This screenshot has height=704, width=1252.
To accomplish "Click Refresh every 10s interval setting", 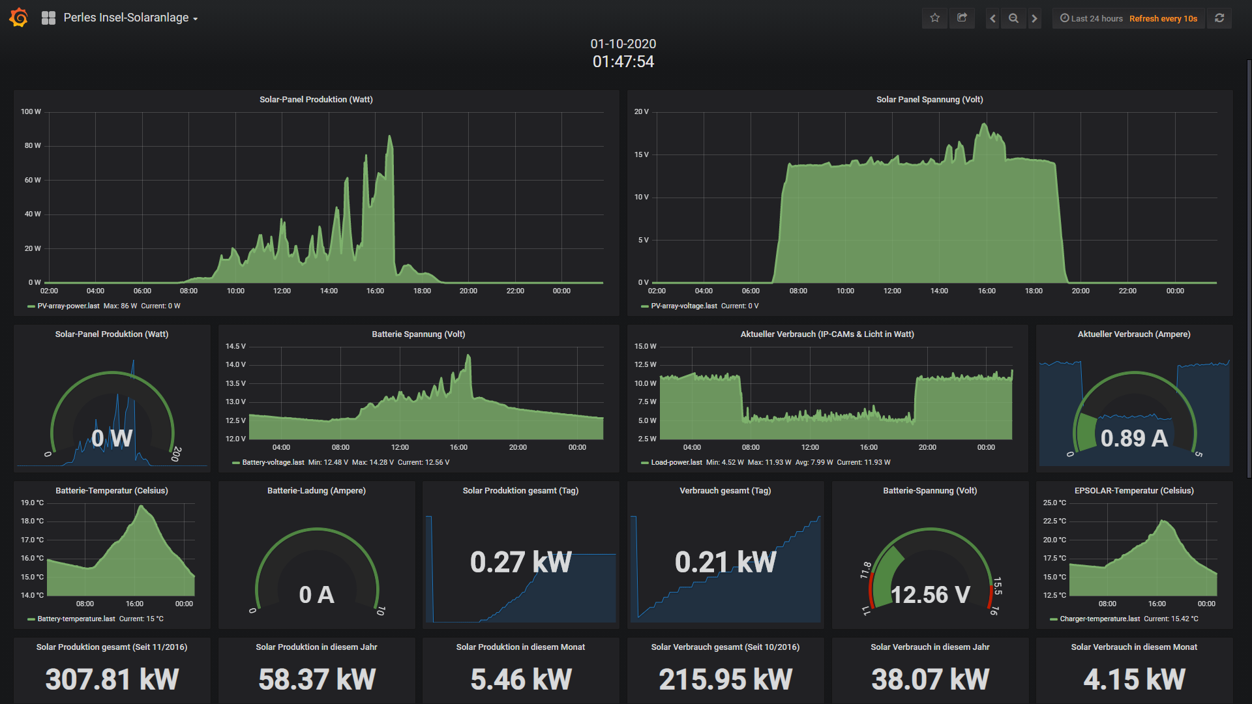I will click(x=1163, y=18).
